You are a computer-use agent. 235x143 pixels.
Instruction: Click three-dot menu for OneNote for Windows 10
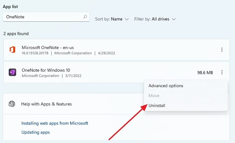tap(222, 72)
